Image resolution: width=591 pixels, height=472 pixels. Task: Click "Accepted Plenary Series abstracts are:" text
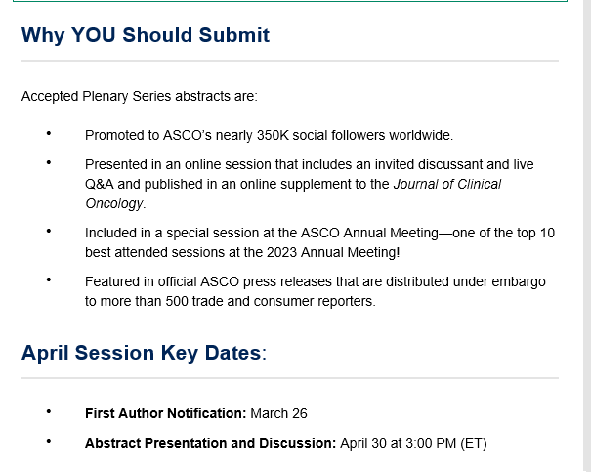tap(140, 96)
